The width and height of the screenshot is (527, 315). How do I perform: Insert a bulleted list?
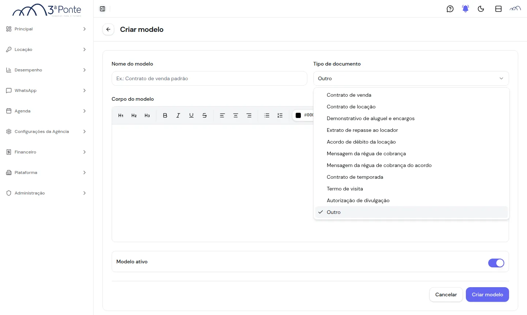tap(267, 115)
